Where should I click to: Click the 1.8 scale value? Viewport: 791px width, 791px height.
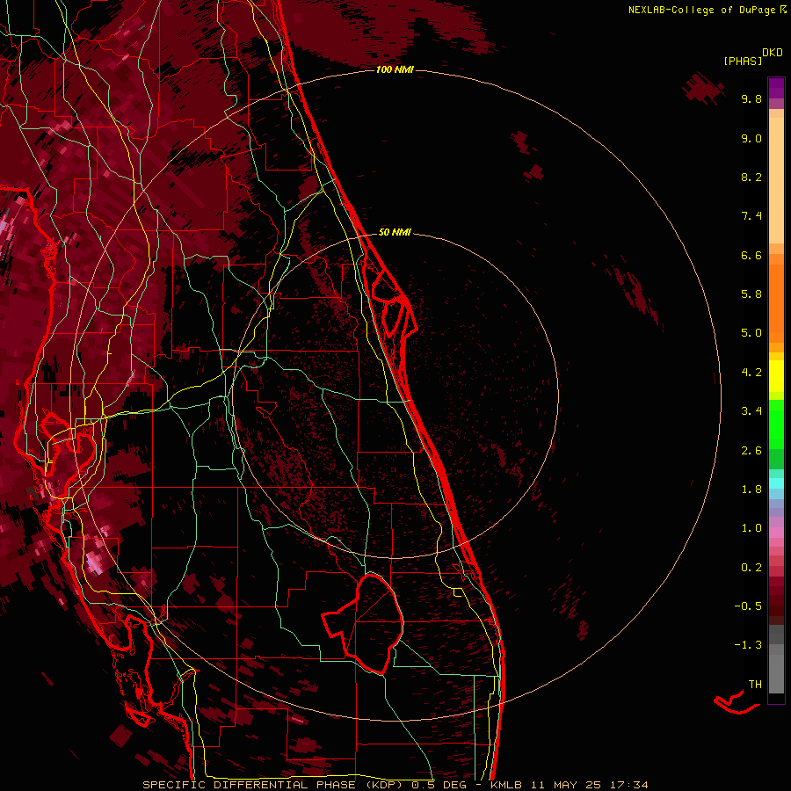(751, 490)
